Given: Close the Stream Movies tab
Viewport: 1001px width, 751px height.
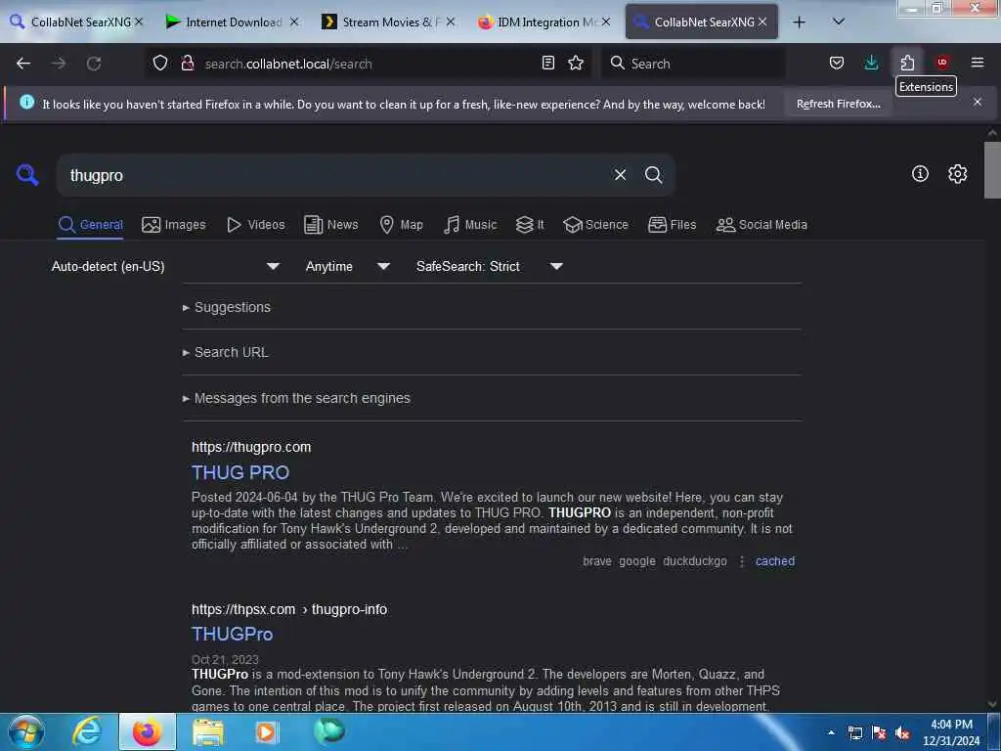Looking at the screenshot, I should [451, 22].
